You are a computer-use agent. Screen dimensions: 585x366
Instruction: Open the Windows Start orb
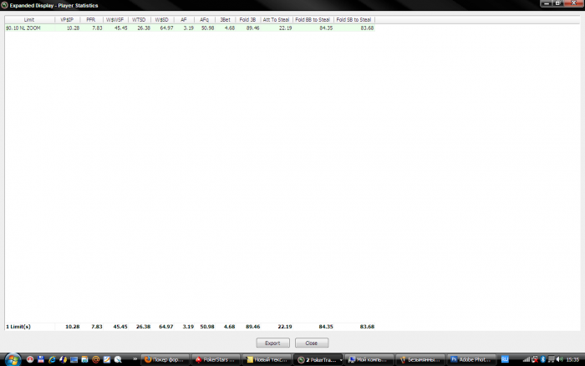click(x=13, y=359)
